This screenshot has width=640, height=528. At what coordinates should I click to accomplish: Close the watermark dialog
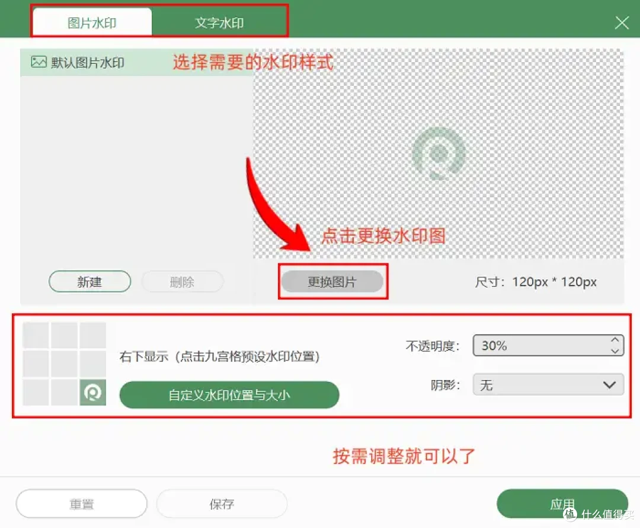point(622,22)
